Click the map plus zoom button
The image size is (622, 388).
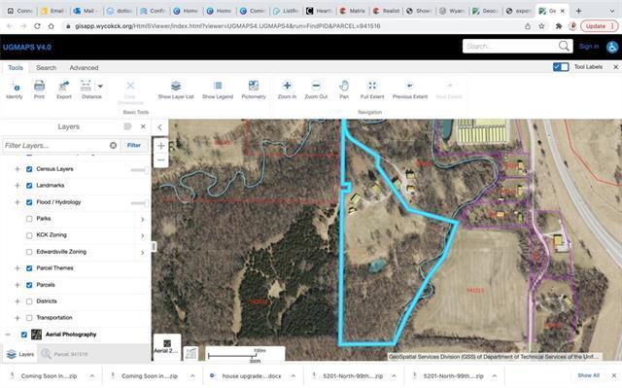tap(160, 146)
